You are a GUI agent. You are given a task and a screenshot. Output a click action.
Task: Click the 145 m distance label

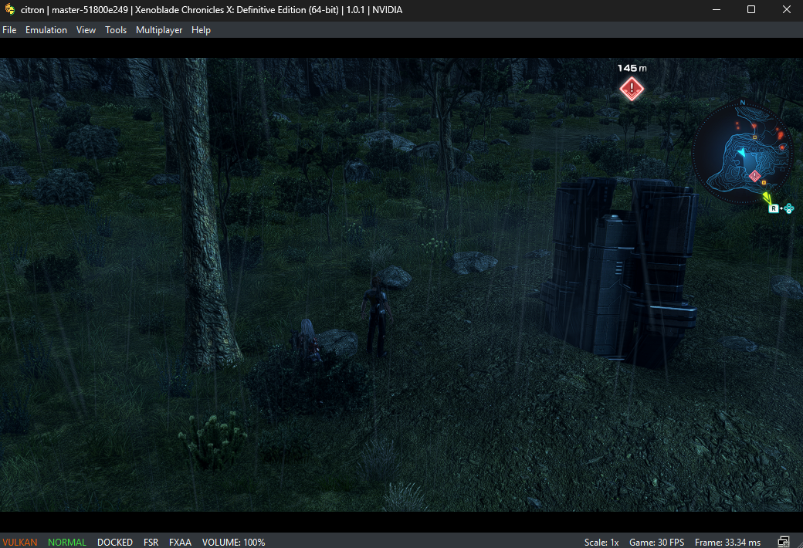[x=632, y=68]
